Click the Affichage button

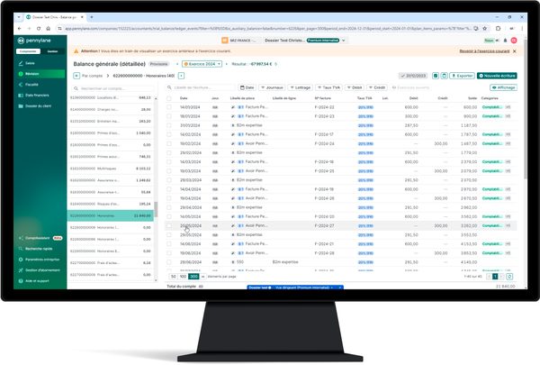tap(503, 87)
